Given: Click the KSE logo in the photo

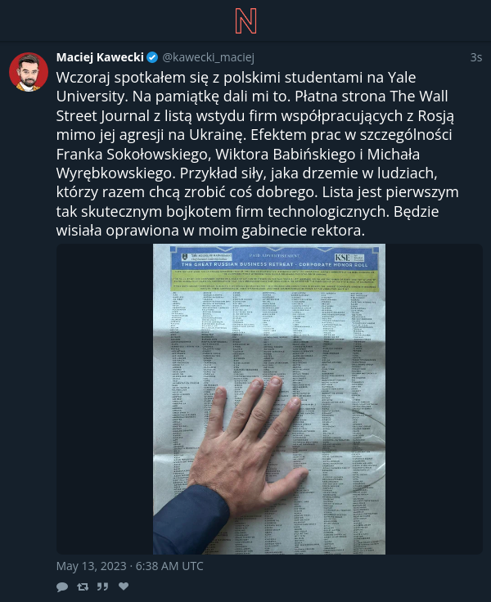Looking at the screenshot, I should [x=342, y=257].
